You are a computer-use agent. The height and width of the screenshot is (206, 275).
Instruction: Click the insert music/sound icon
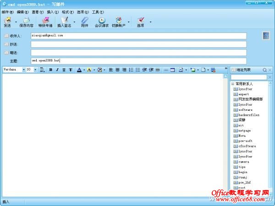pos(181,70)
